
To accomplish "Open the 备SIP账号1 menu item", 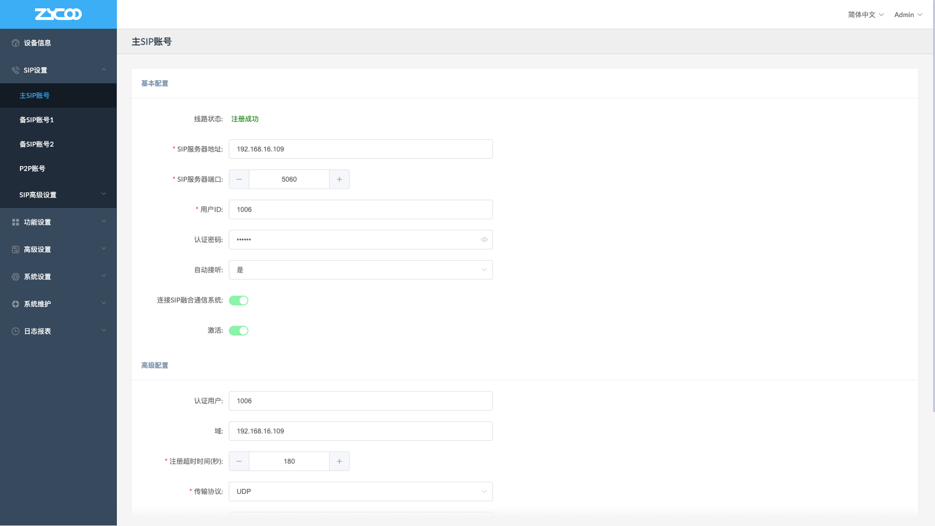I will point(37,120).
